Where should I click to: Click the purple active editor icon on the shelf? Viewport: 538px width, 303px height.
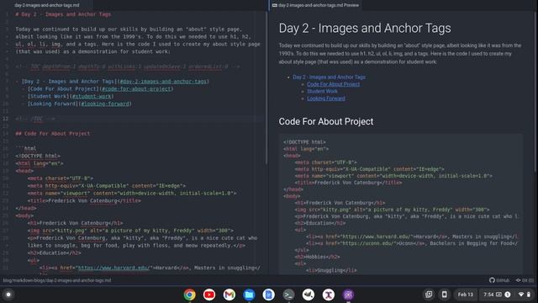pyautogui.click(x=348, y=295)
